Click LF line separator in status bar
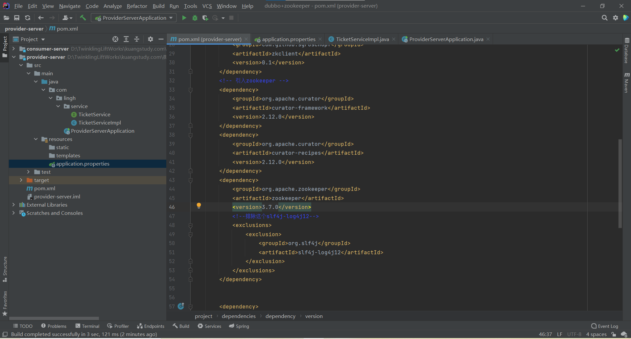Screen dimensions: 631x339 (560, 334)
